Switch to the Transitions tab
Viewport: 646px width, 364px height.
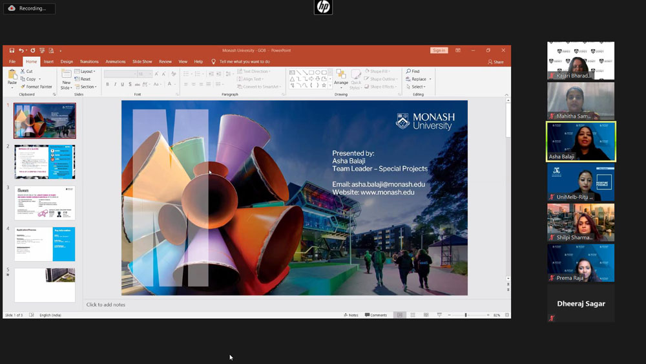click(x=89, y=61)
